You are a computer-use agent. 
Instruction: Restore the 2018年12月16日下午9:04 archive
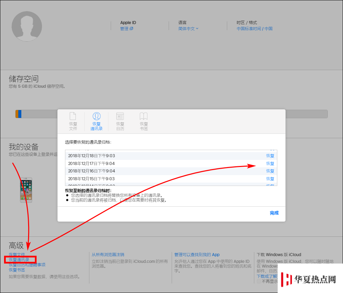click(270, 171)
